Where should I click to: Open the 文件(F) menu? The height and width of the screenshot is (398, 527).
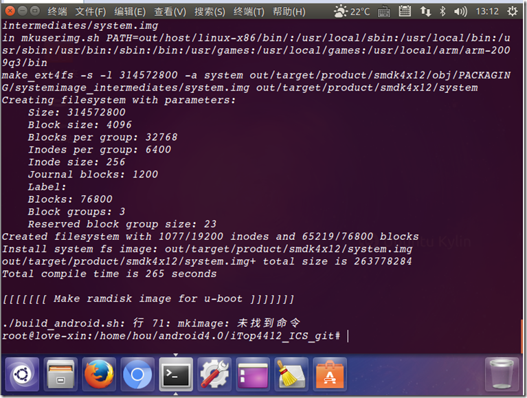[x=91, y=12]
